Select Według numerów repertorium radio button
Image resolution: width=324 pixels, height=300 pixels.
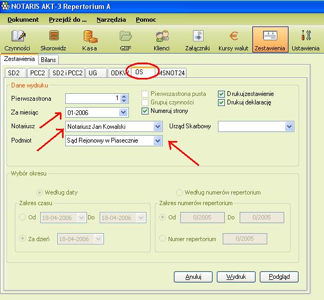[x=179, y=192]
